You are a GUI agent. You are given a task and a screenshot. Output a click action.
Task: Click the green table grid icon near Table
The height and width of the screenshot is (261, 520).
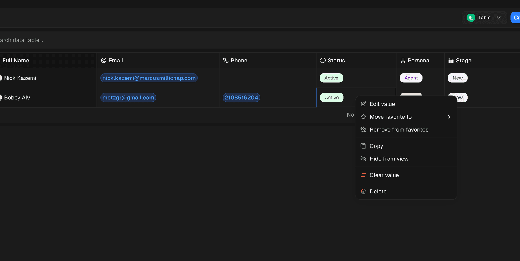[x=471, y=17]
